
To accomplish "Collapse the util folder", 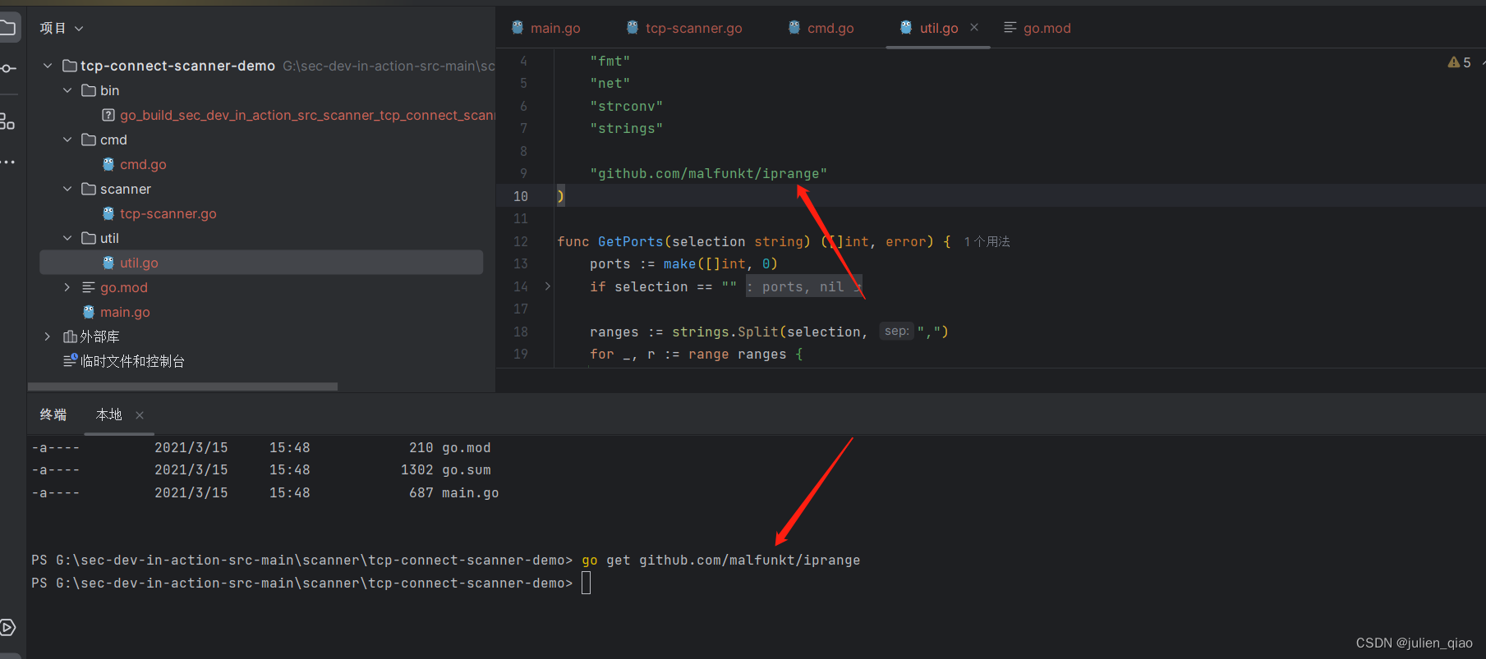I will click(67, 238).
